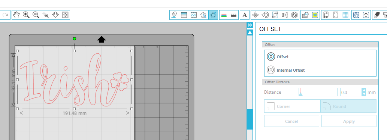The image size is (387, 140).
Task: Collapse the panel with double-chevron
Action: [250, 25]
